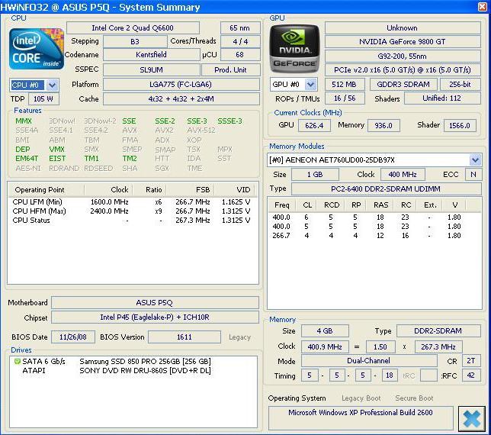Expand the AENEON memory module dropdown
The height and width of the screenshot is (435, 491).
click(x=475, y=159)
